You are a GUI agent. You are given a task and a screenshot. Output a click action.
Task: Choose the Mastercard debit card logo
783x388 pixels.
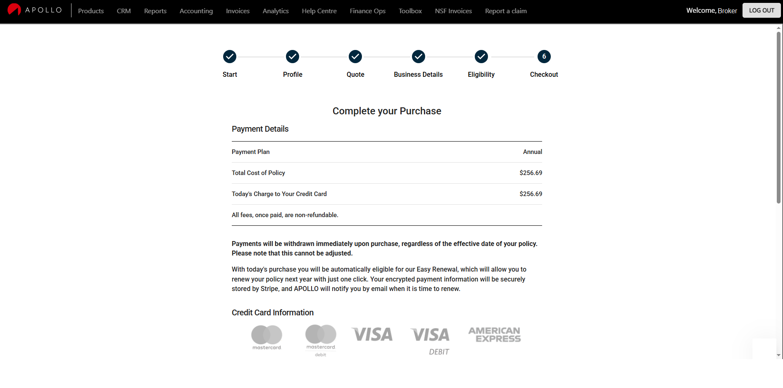(321, 340)
